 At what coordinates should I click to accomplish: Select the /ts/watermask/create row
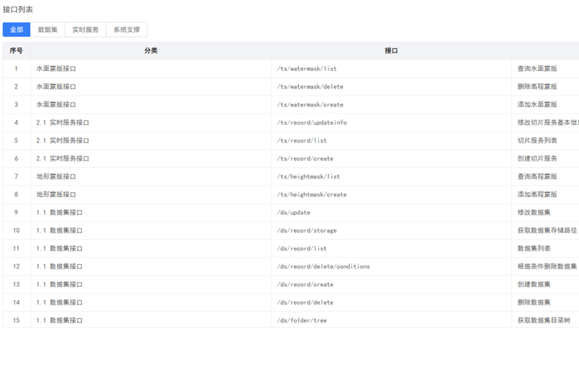310,105
